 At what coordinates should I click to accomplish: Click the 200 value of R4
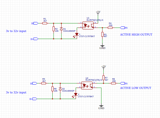pyautogui.click(x=111, y=25)
